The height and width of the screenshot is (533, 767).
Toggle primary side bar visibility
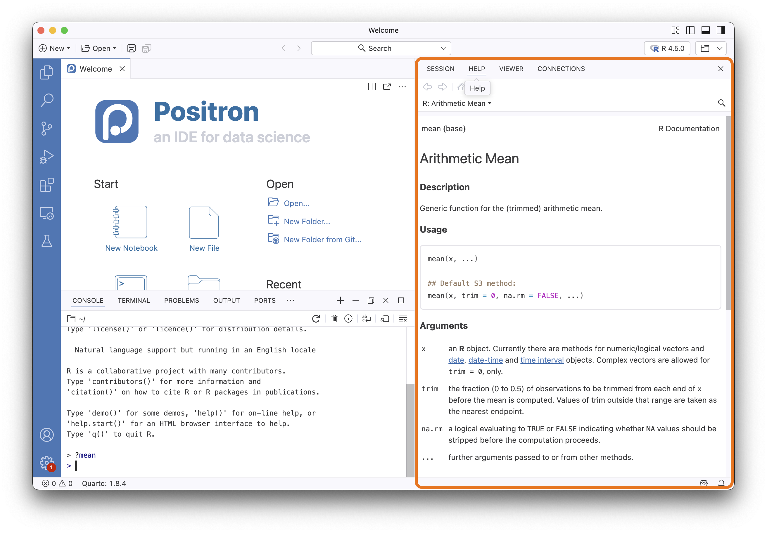pos(690,30)
